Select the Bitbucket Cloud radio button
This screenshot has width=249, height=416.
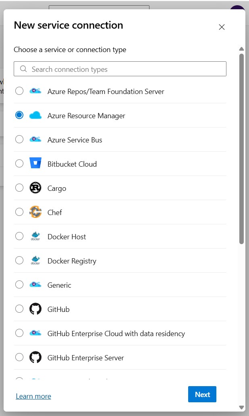tap(19, 163)
